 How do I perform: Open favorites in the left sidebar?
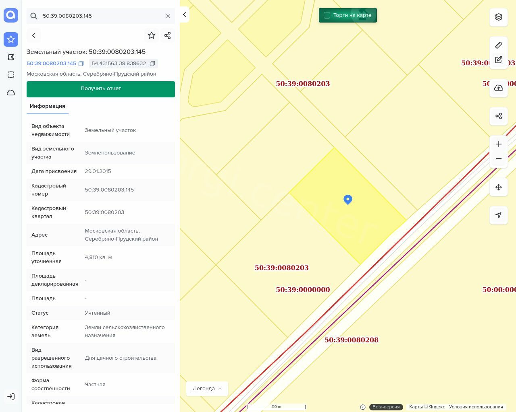click(11, 39)
